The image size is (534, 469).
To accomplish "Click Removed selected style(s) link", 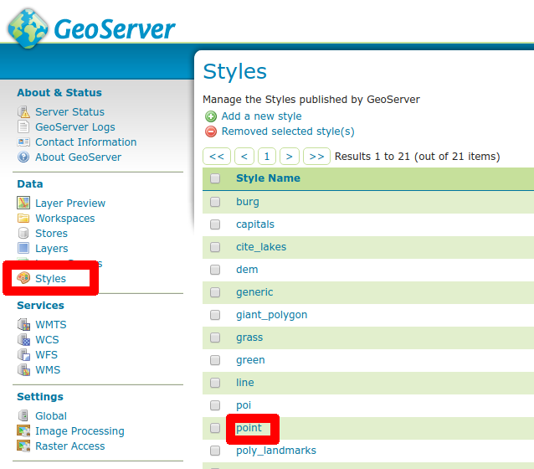I will pos(288,131).
